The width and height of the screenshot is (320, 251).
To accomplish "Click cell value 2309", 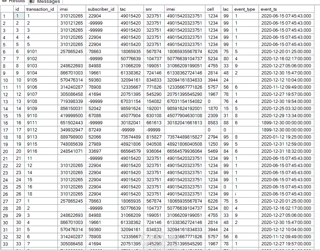I will [213, 116].
